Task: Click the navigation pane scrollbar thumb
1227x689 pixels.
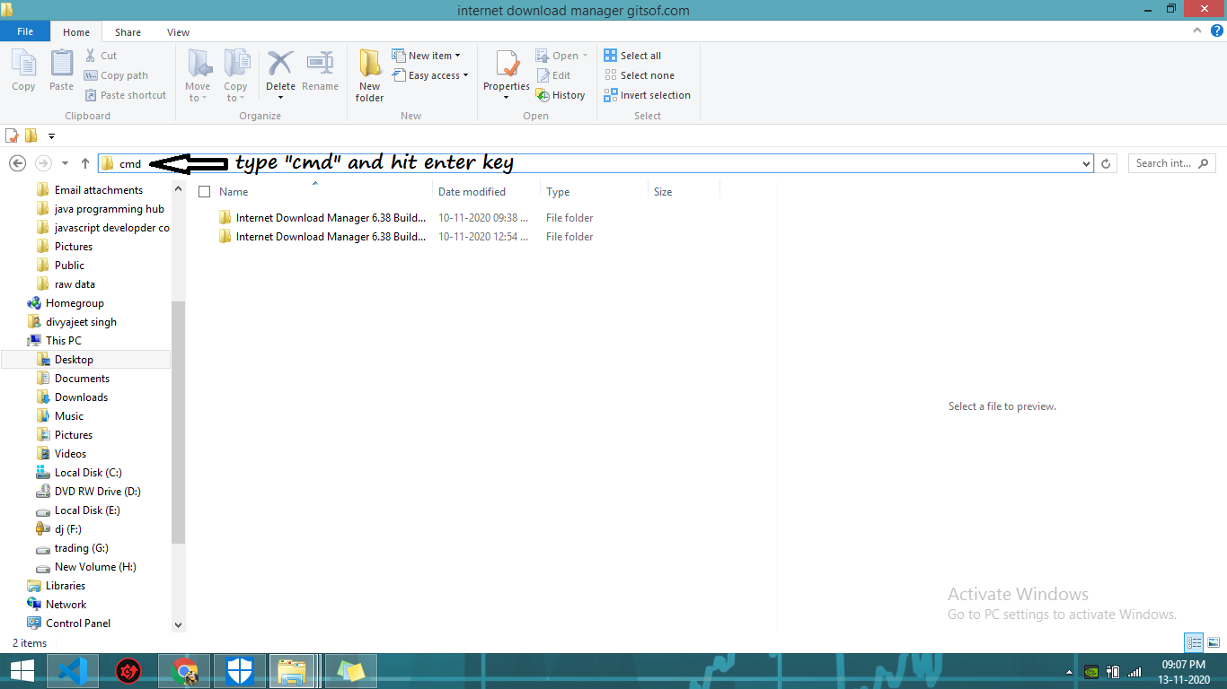Action: tap(178, 423)
